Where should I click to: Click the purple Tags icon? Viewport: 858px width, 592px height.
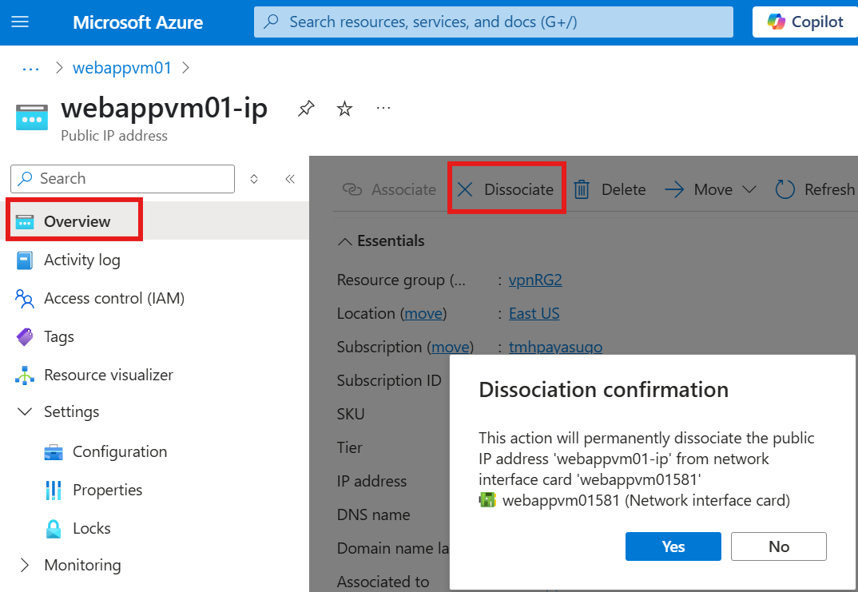(25, 337)
